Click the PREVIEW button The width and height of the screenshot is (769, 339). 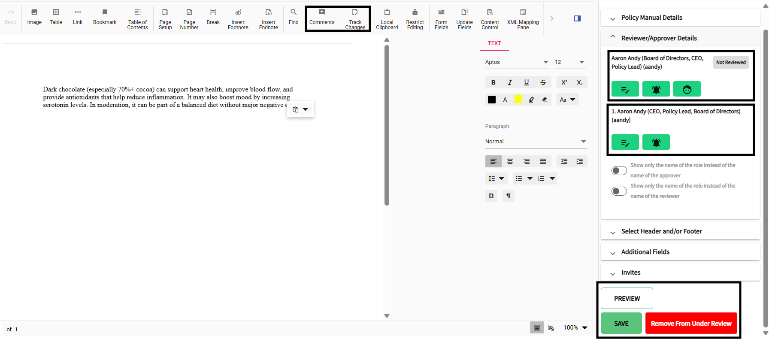627,298
